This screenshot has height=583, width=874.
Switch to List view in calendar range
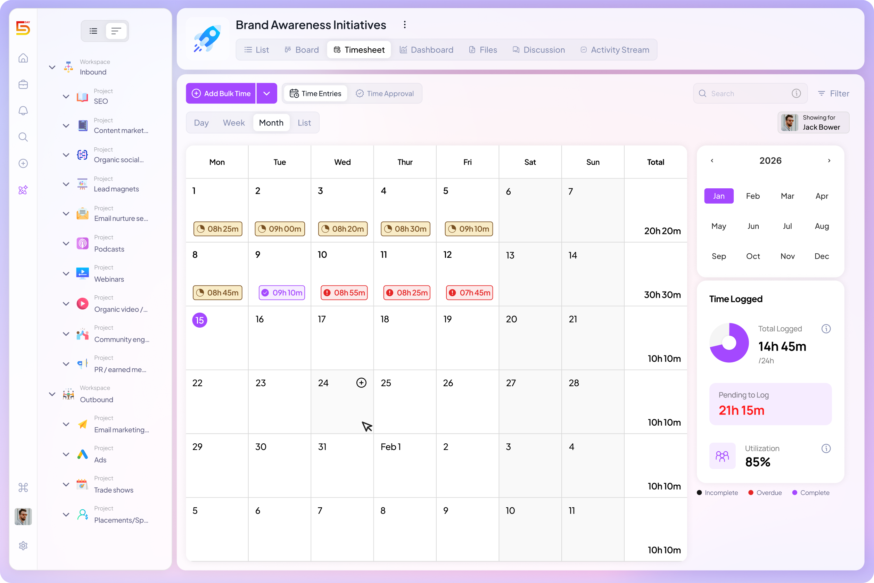point(304,123)
